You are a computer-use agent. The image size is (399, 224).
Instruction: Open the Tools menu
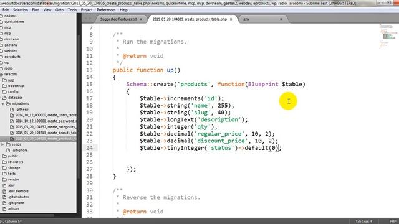click(72, 10)
